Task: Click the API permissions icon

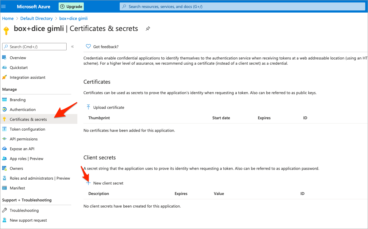Action: [4, 139]
